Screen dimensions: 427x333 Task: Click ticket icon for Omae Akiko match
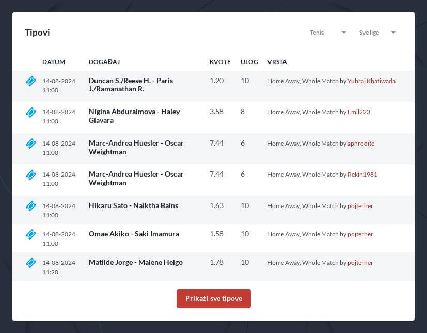[31, 234]
